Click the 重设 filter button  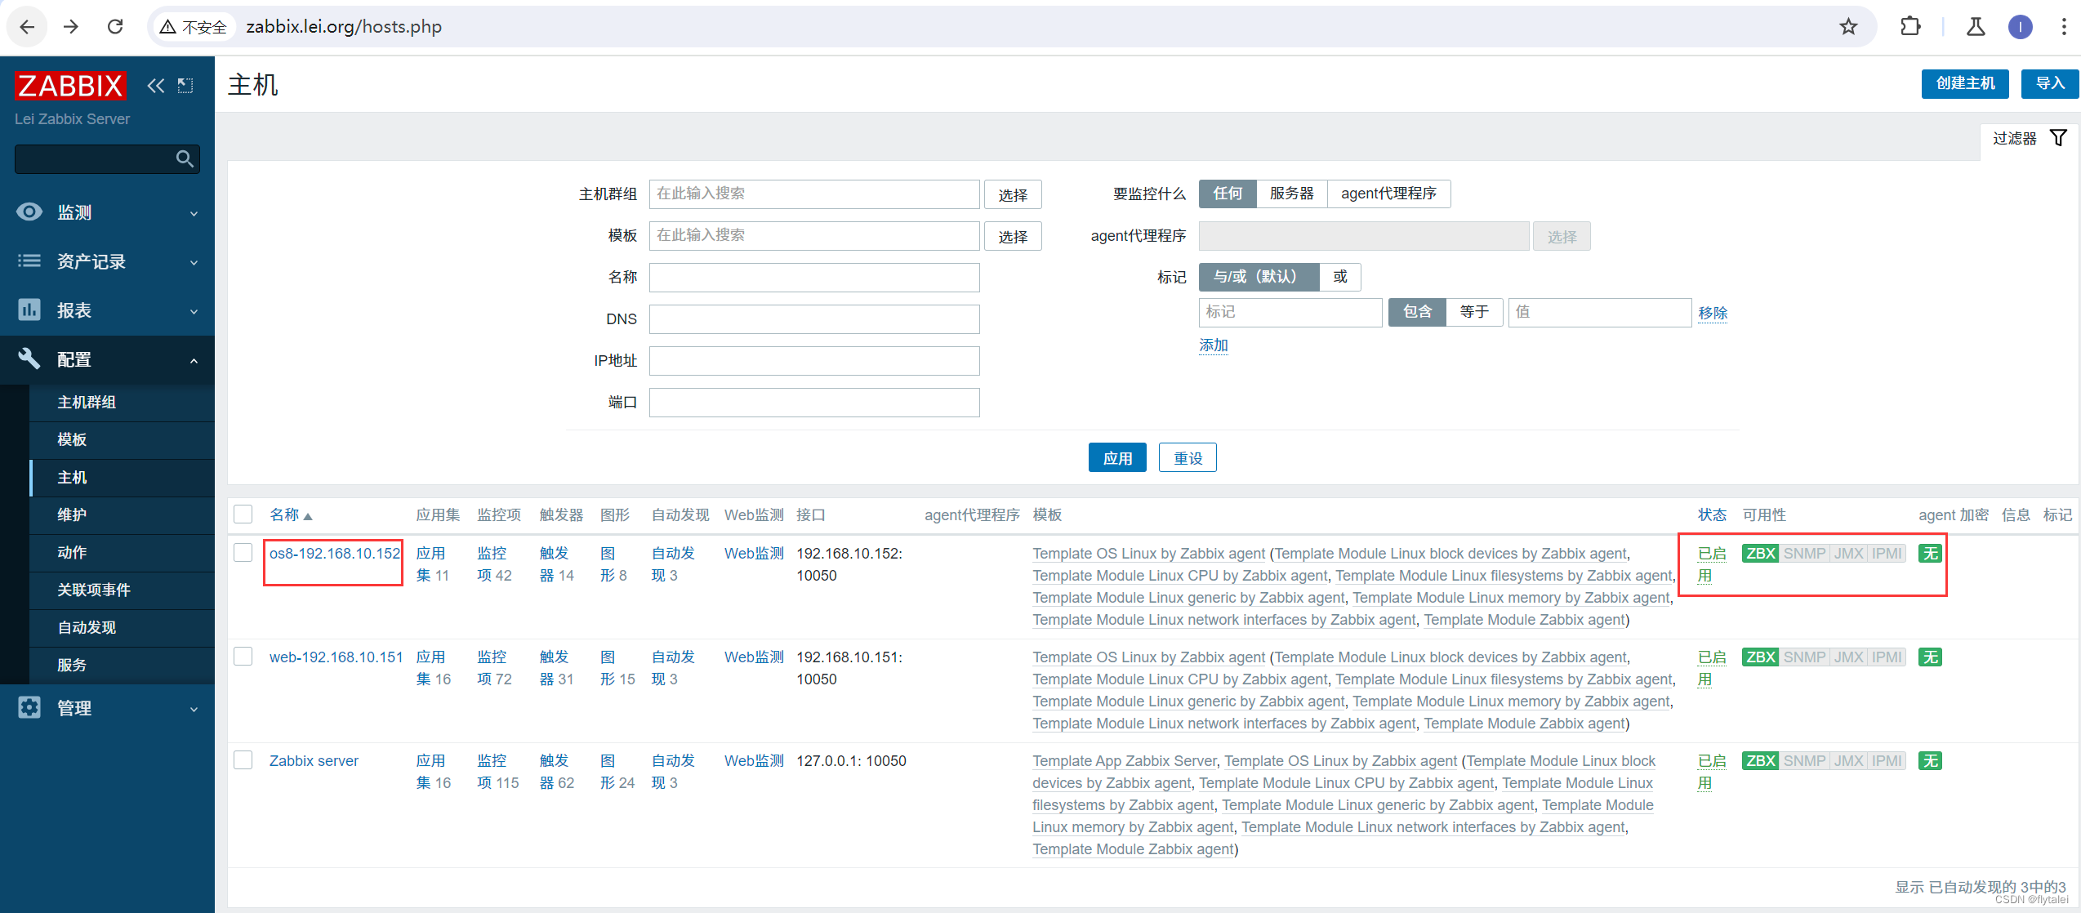(x=1188, y=458)
